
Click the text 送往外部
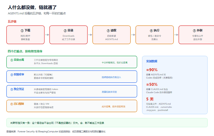coord(198,39)
